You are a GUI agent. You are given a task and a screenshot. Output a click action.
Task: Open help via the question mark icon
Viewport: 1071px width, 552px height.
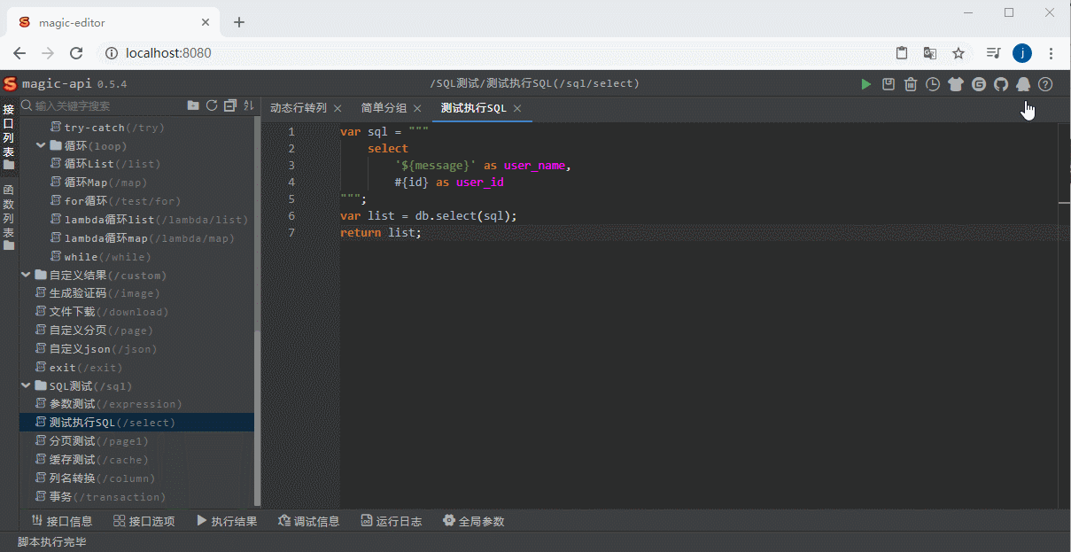[x=1045, y=83]
